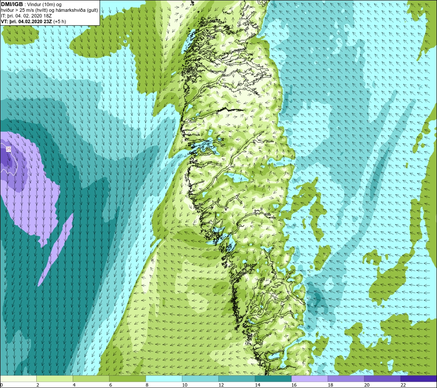Click the legend scale label '20'
The image size is (437, 388).
tap(367, 385)
